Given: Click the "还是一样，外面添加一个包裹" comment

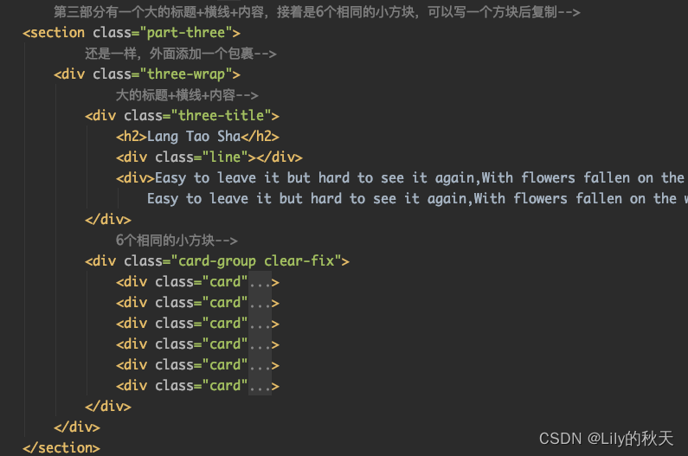Looking at the screenshot, I should point(180,54).
